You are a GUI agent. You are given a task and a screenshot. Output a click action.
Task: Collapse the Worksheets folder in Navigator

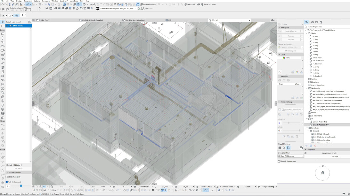coord(307,88)
